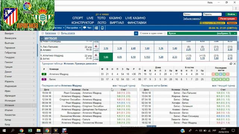Collapse the ФУТБОЛ section
This screenshot has height=134, width=239.
tap(42, 39)
